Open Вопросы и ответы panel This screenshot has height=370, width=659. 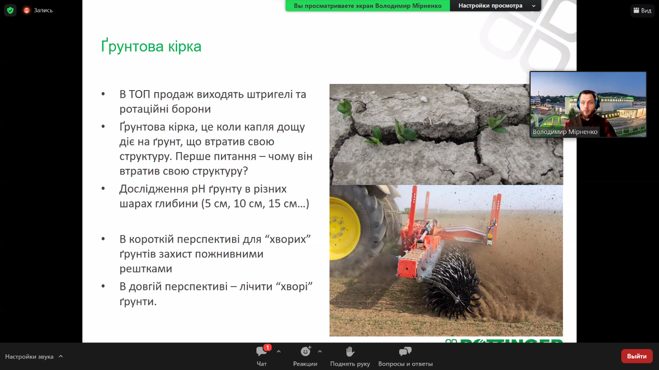tap(405, 356)
